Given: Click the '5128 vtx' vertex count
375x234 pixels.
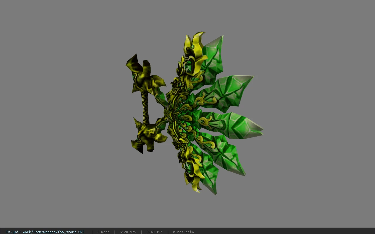Looking at the screenshot, I should (x=128, y=232).
